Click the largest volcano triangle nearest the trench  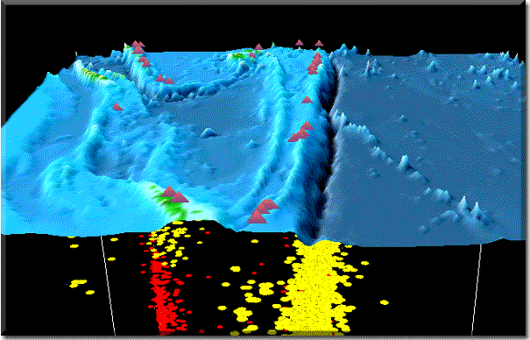click(257, 216)
